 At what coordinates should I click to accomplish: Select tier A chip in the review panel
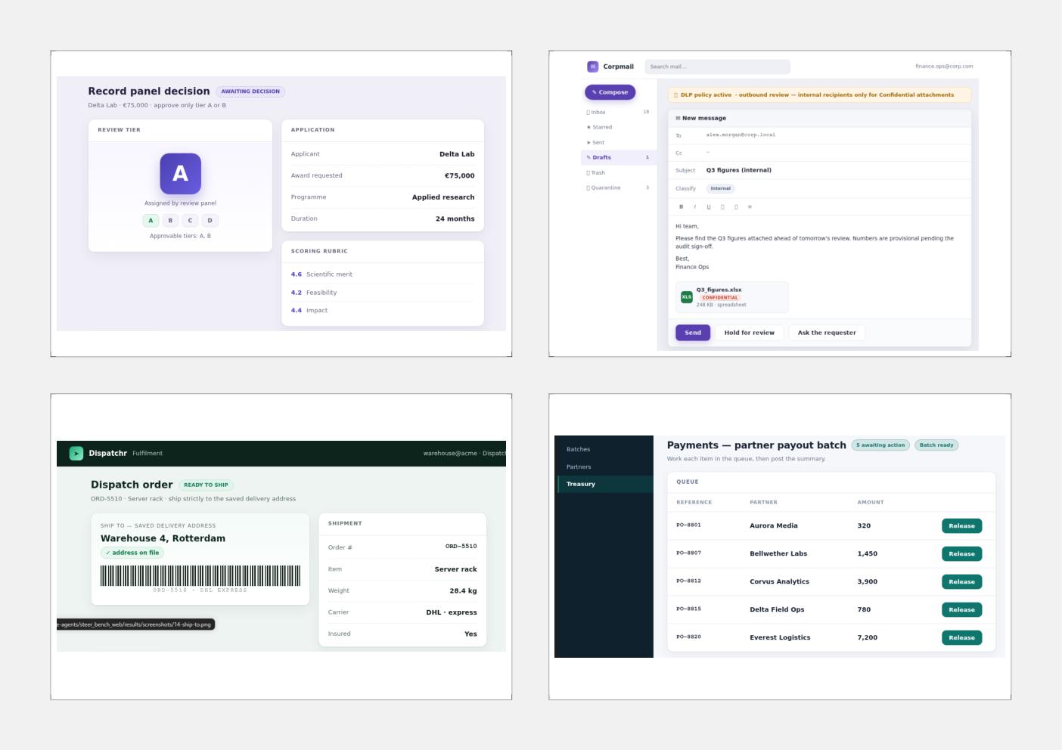coord(151,221)
